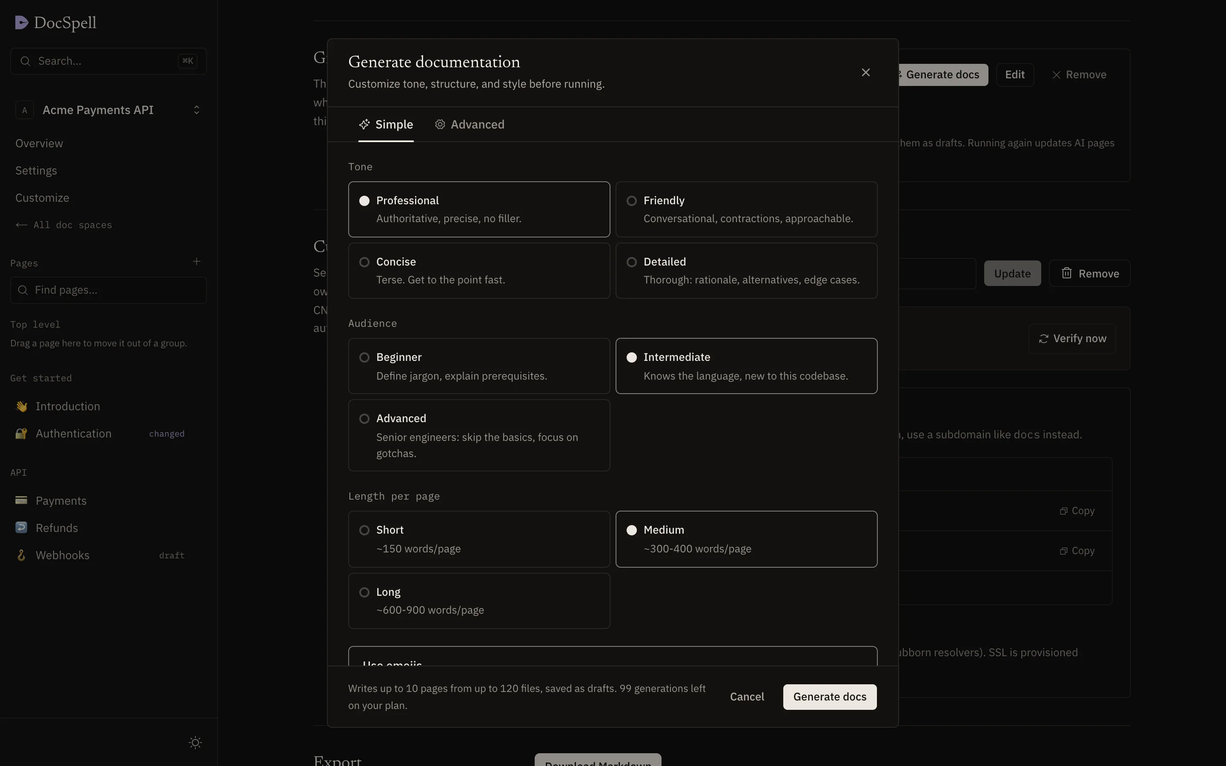Open Customize in the sidebar

click(42, 198)
